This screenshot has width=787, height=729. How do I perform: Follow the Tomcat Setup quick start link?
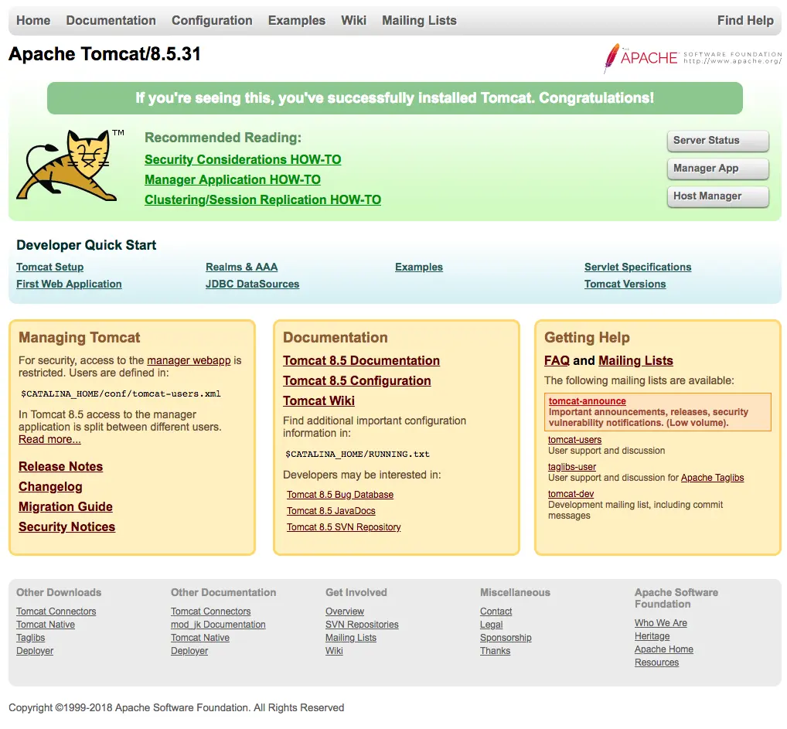(x=49, y=267)
